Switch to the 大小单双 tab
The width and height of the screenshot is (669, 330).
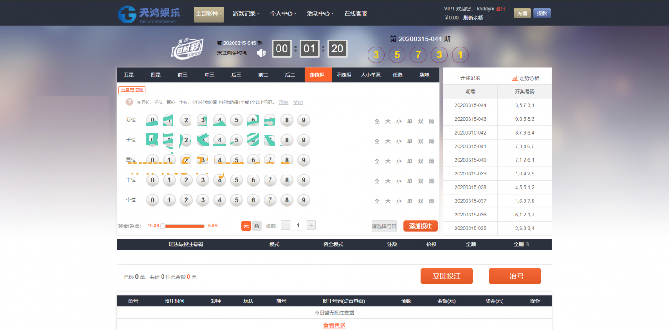371,75
